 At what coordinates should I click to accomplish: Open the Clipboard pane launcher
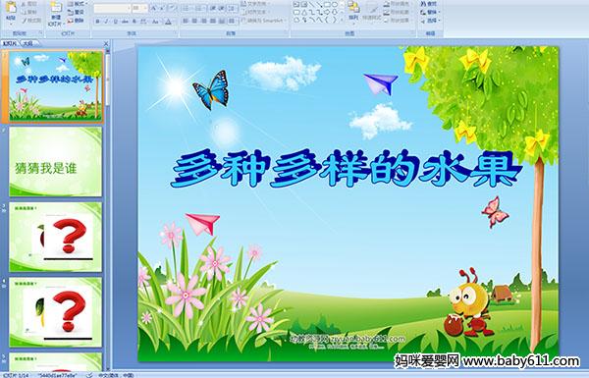40,32
